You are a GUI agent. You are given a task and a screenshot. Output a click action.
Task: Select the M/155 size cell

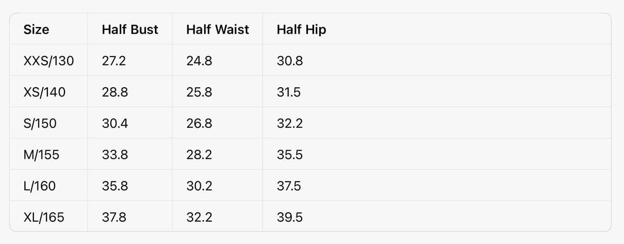click(x=42, y=155)
